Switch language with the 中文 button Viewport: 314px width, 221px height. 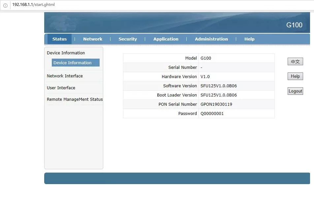[x=295, y=61]
